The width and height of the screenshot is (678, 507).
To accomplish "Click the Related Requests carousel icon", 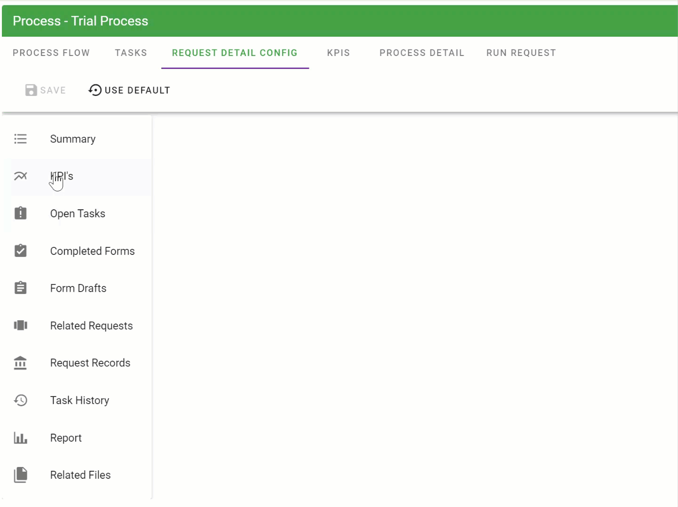I will [x=20, y=325].
